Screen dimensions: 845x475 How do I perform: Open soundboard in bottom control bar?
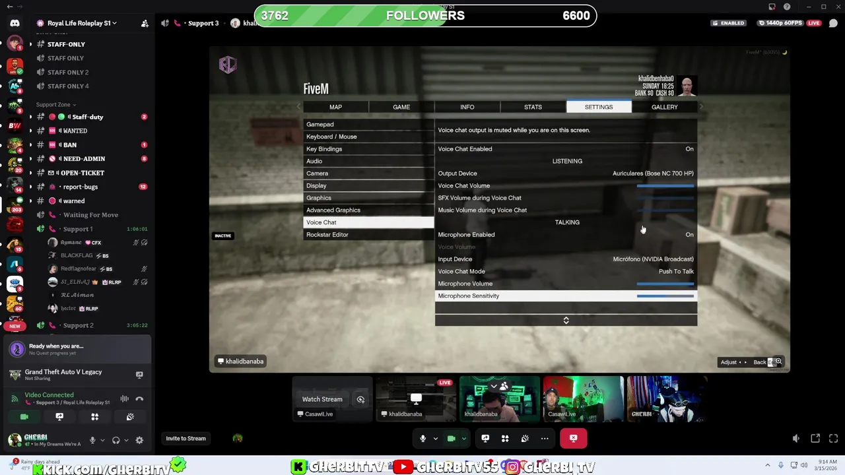pyautogui.click(x=525, y=438)
